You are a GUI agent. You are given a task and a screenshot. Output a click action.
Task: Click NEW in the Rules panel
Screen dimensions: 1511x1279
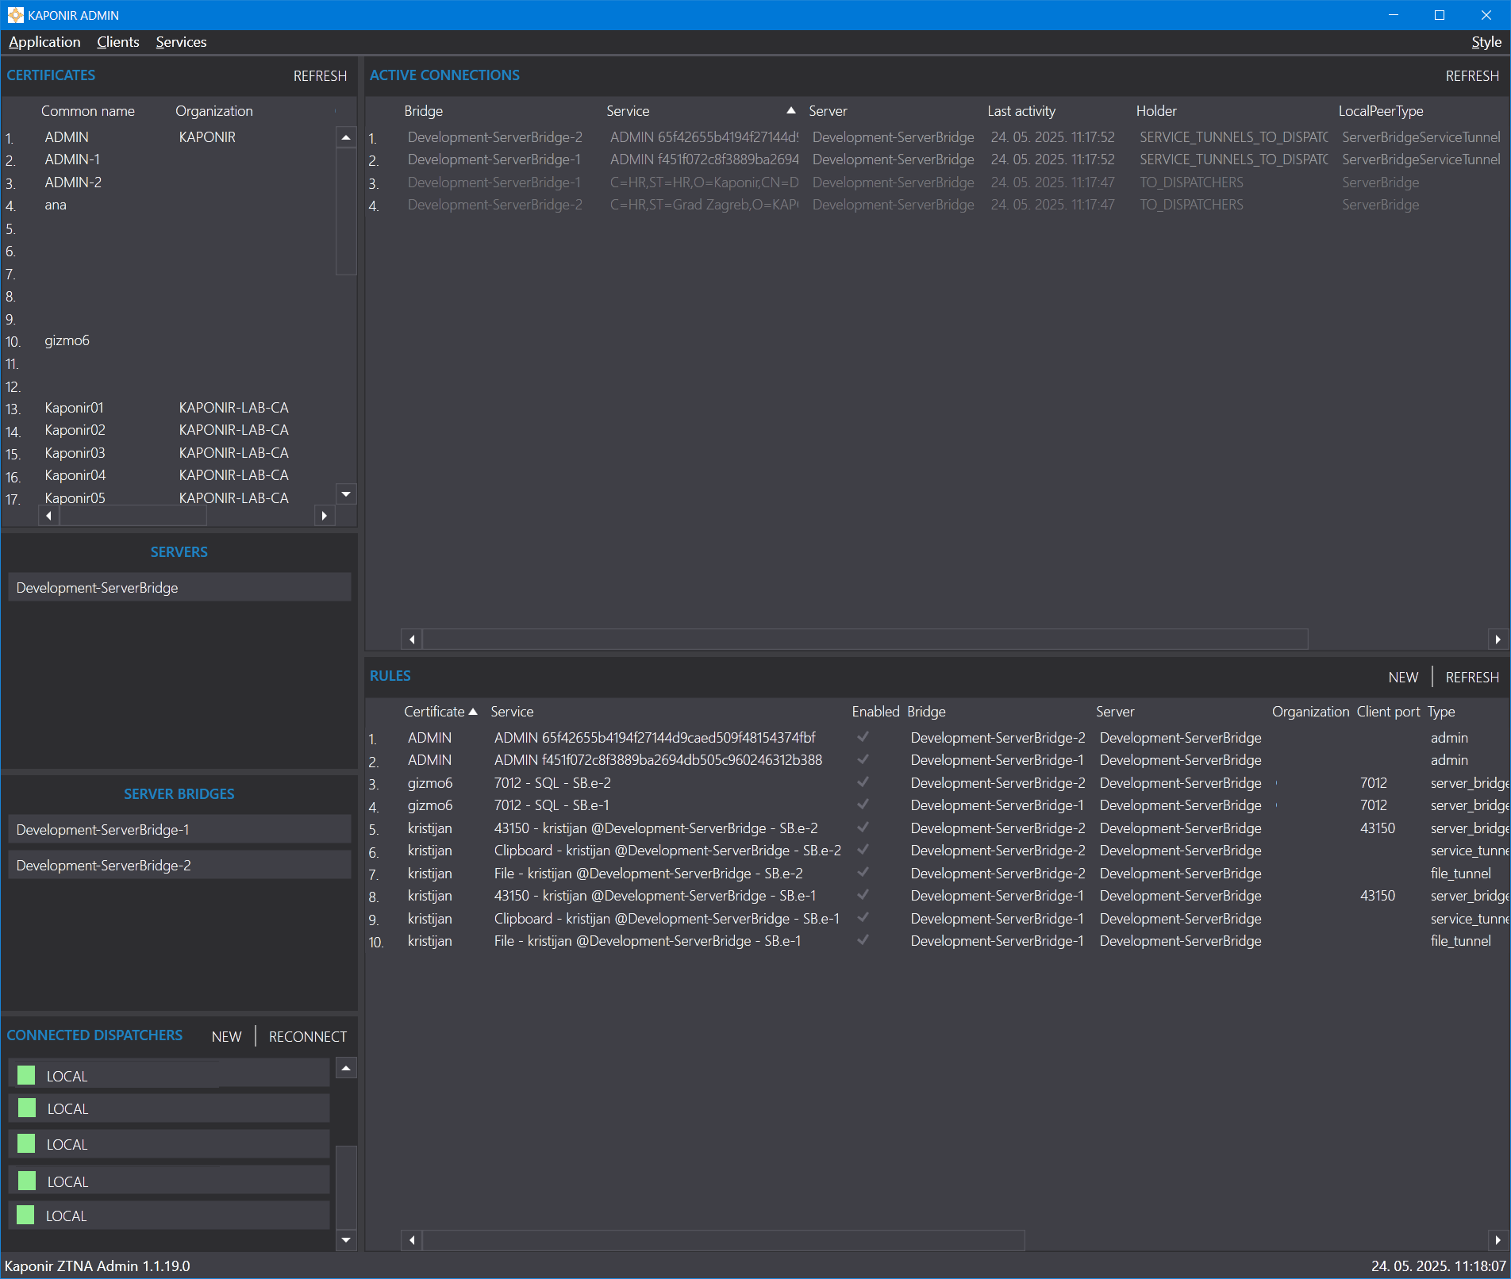click(x=1402, y=677)
